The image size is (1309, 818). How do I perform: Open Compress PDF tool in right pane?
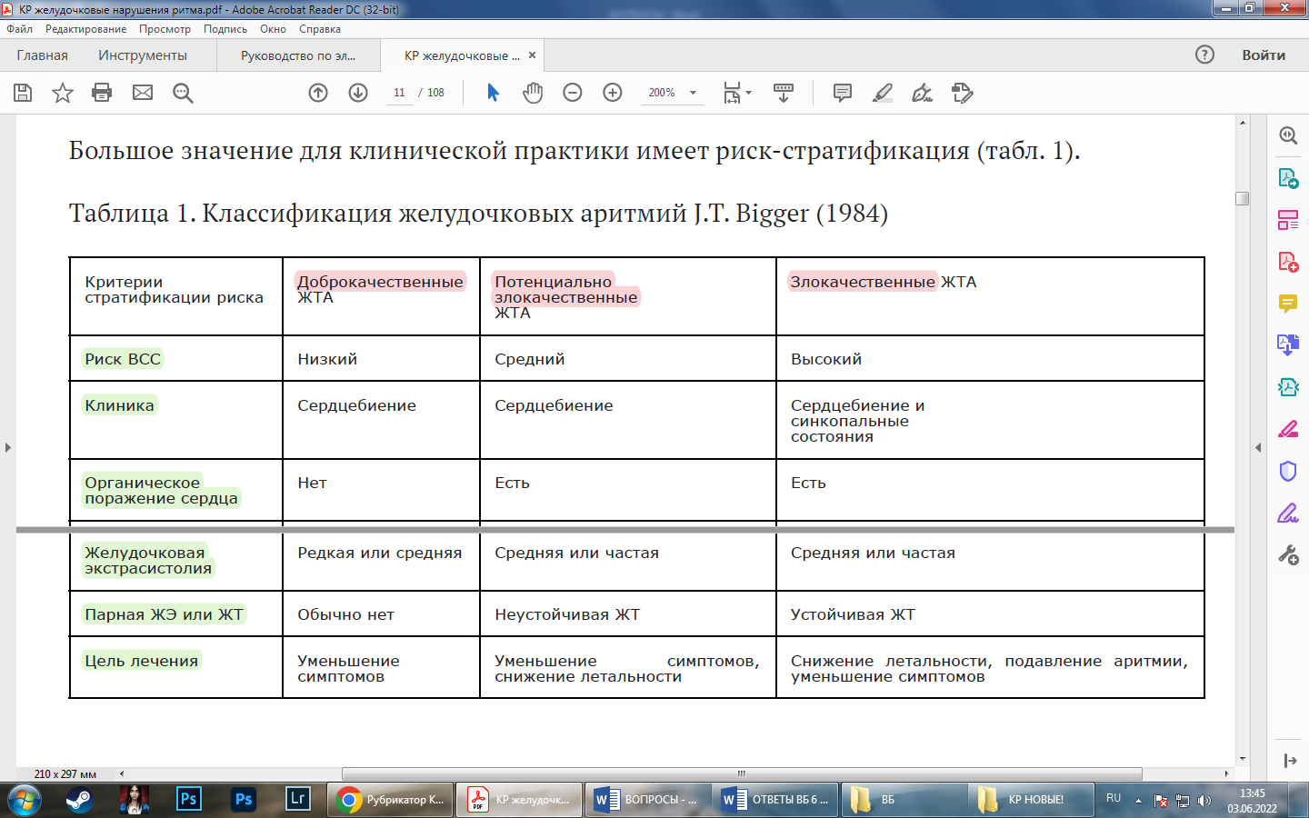(x=1288, y=387)
